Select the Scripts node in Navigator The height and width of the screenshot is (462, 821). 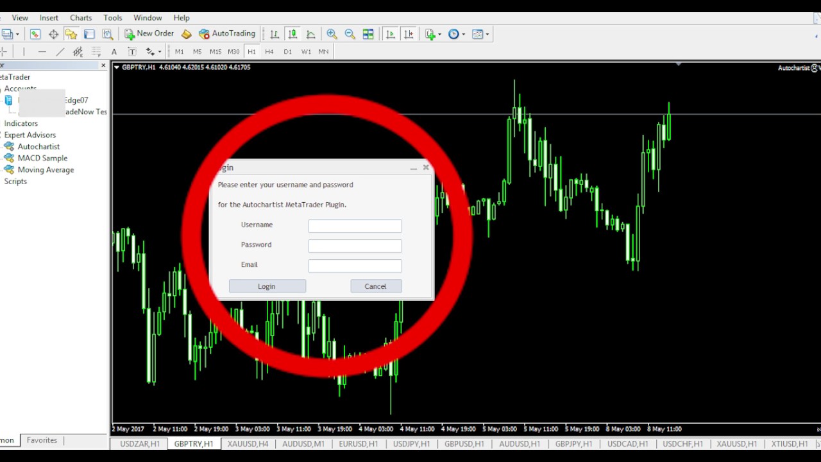15,181
